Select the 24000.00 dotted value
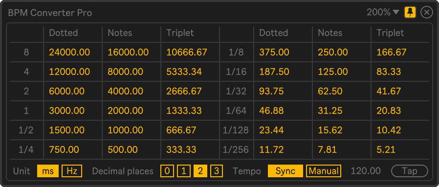This screenshot has width=439, height=187. coord(70,52)
